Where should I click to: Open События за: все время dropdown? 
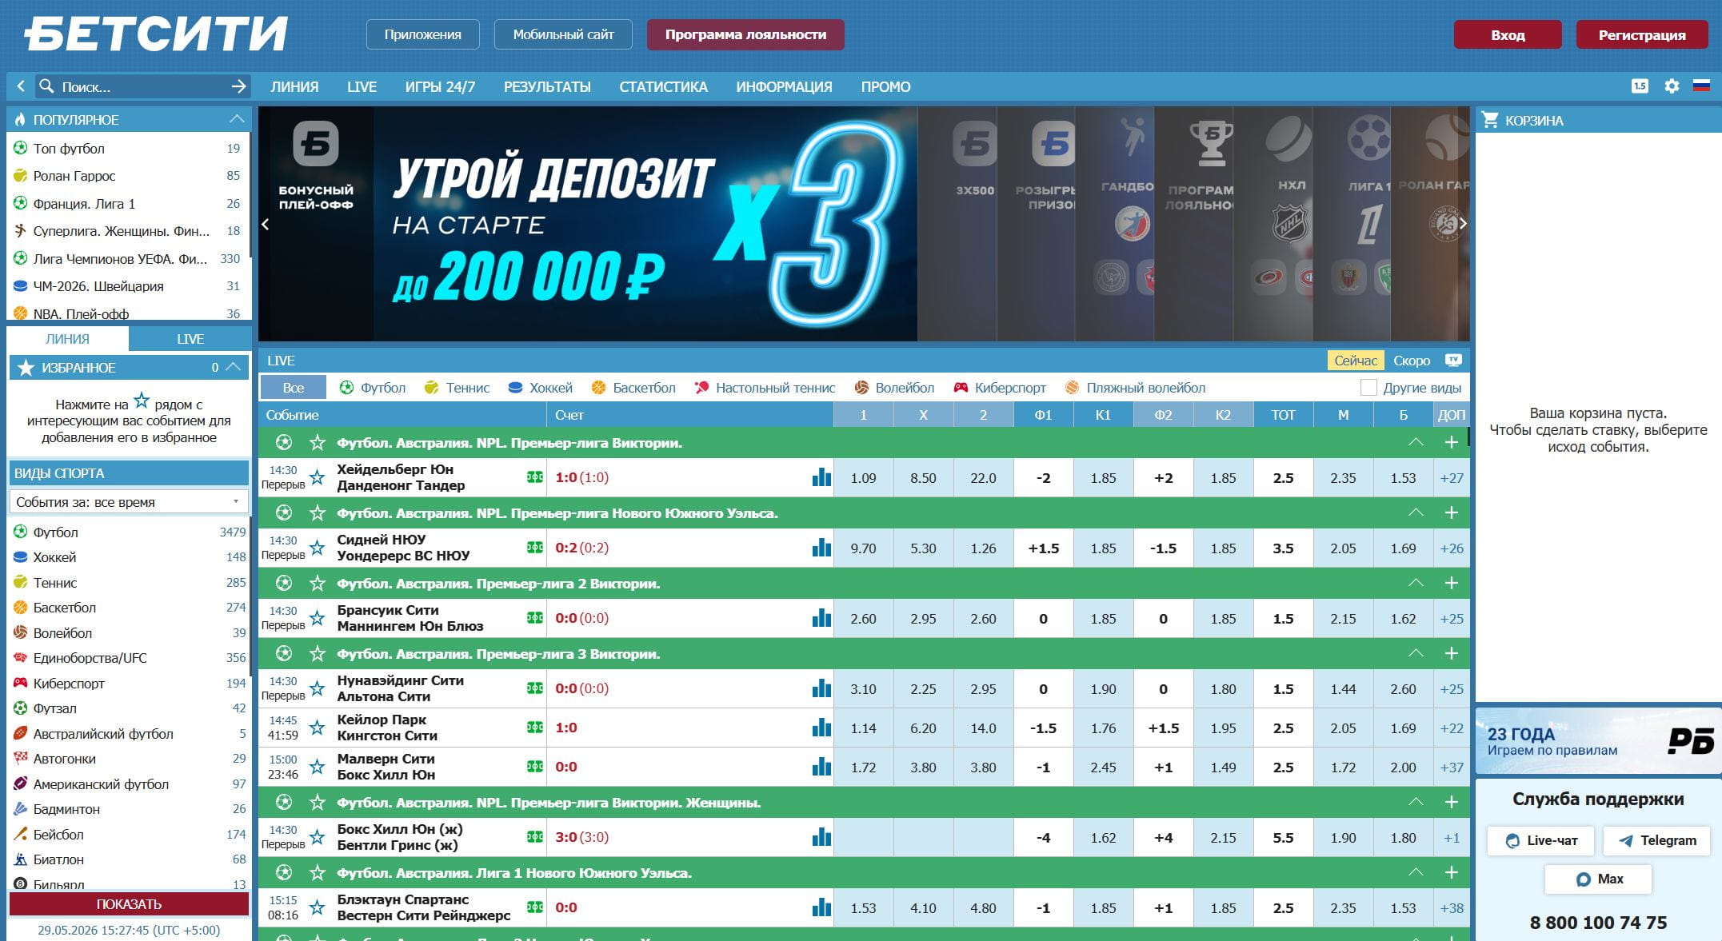click(x=129, y=501)
